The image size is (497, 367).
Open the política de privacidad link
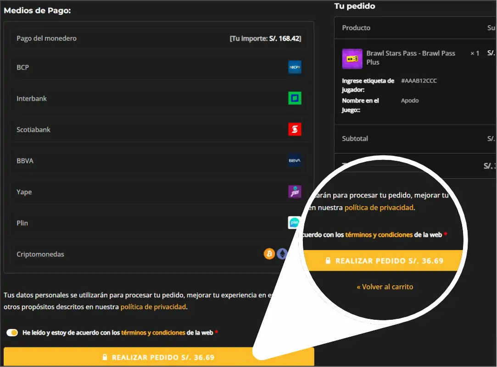click(x=153, y=307)
